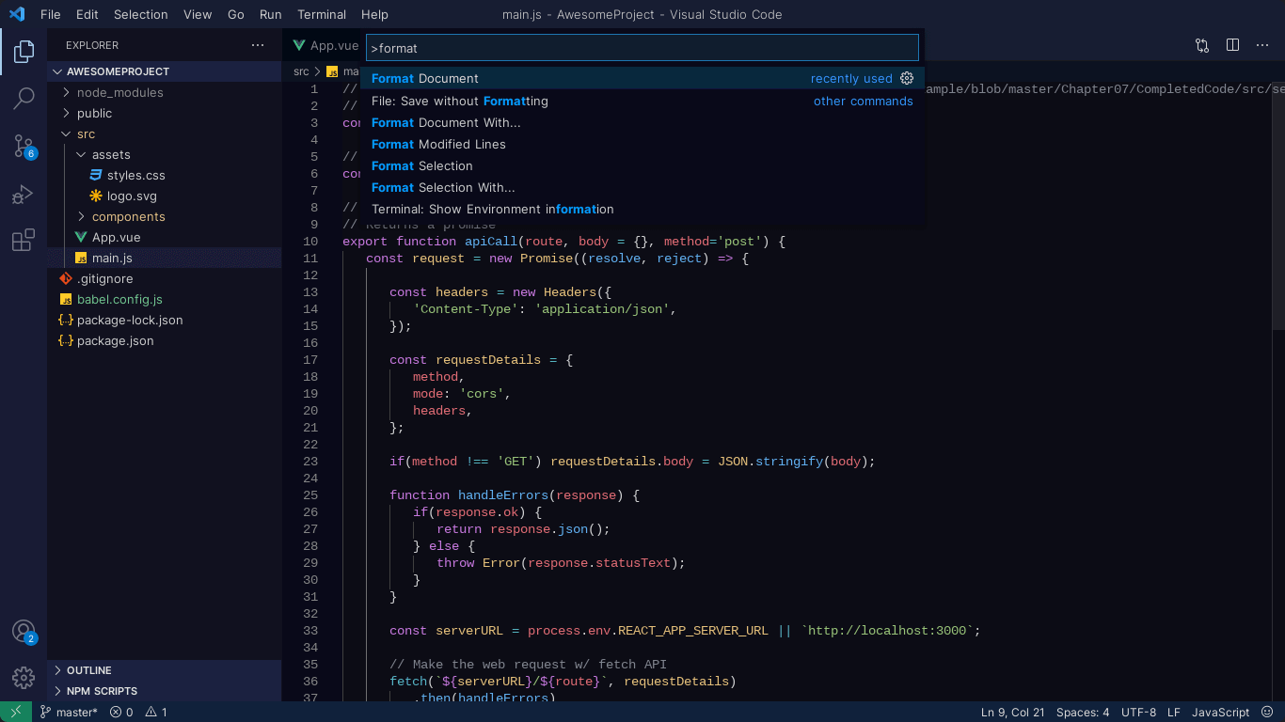Open the Go menu
The width and height of the screenshot is (1285, 722).
(x=236, y=14)
